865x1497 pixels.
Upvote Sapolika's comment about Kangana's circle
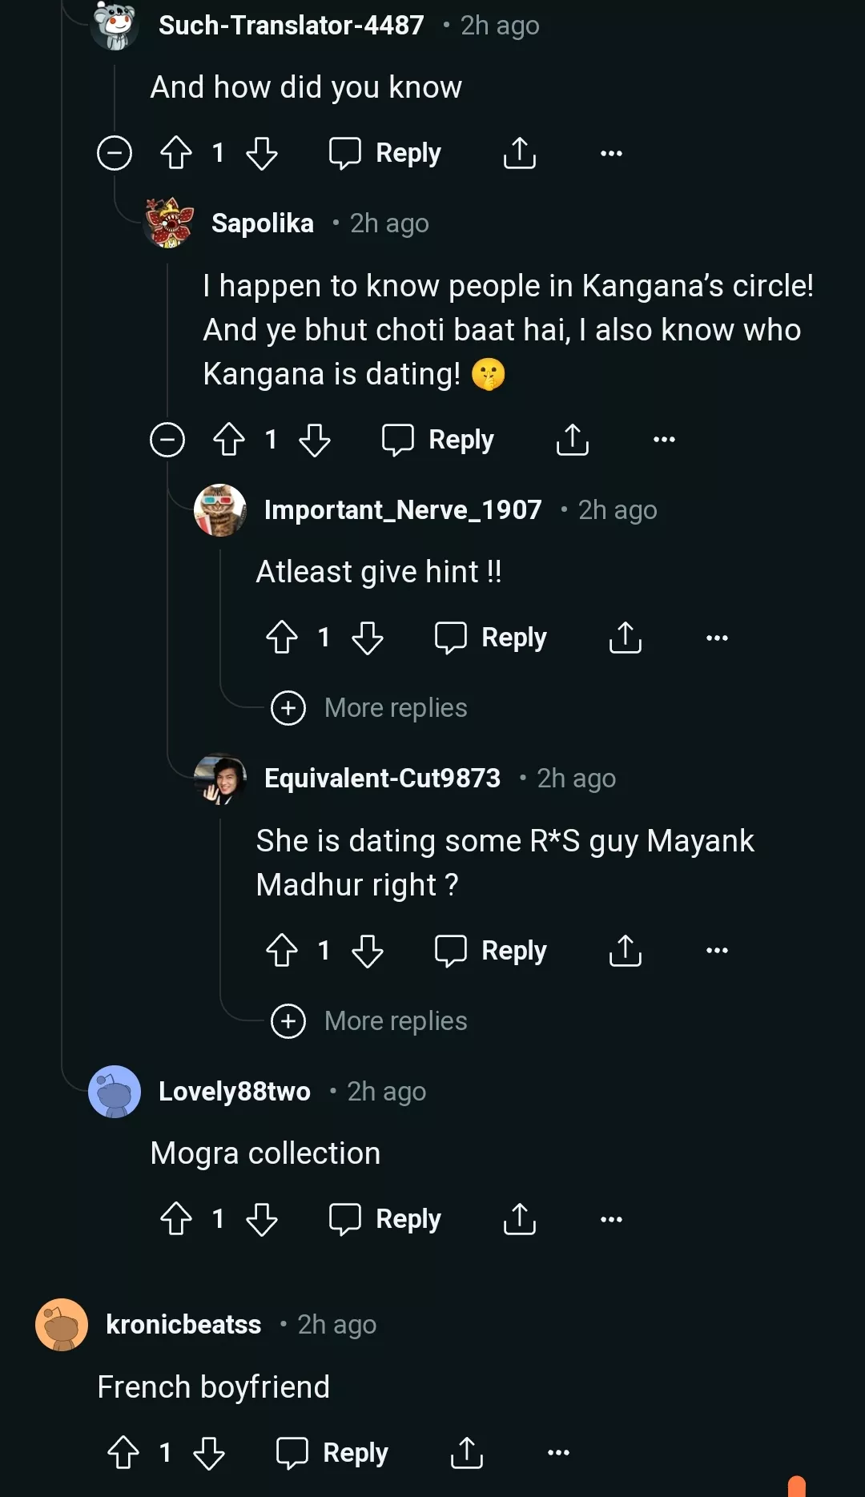(229, 440)
